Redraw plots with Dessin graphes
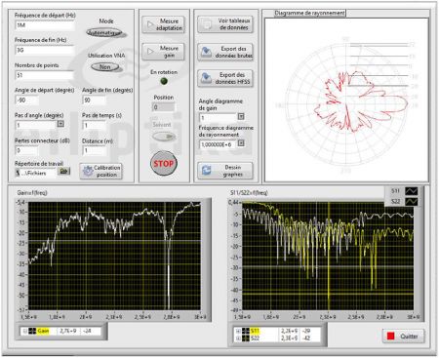The height and width of the screenshot is (358, 439). click(225, 171)
